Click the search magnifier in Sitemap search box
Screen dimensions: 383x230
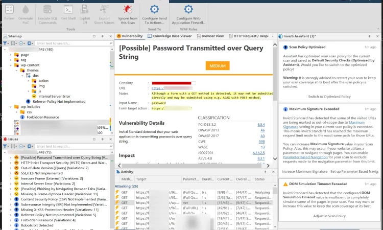click(x=111, y=43)
